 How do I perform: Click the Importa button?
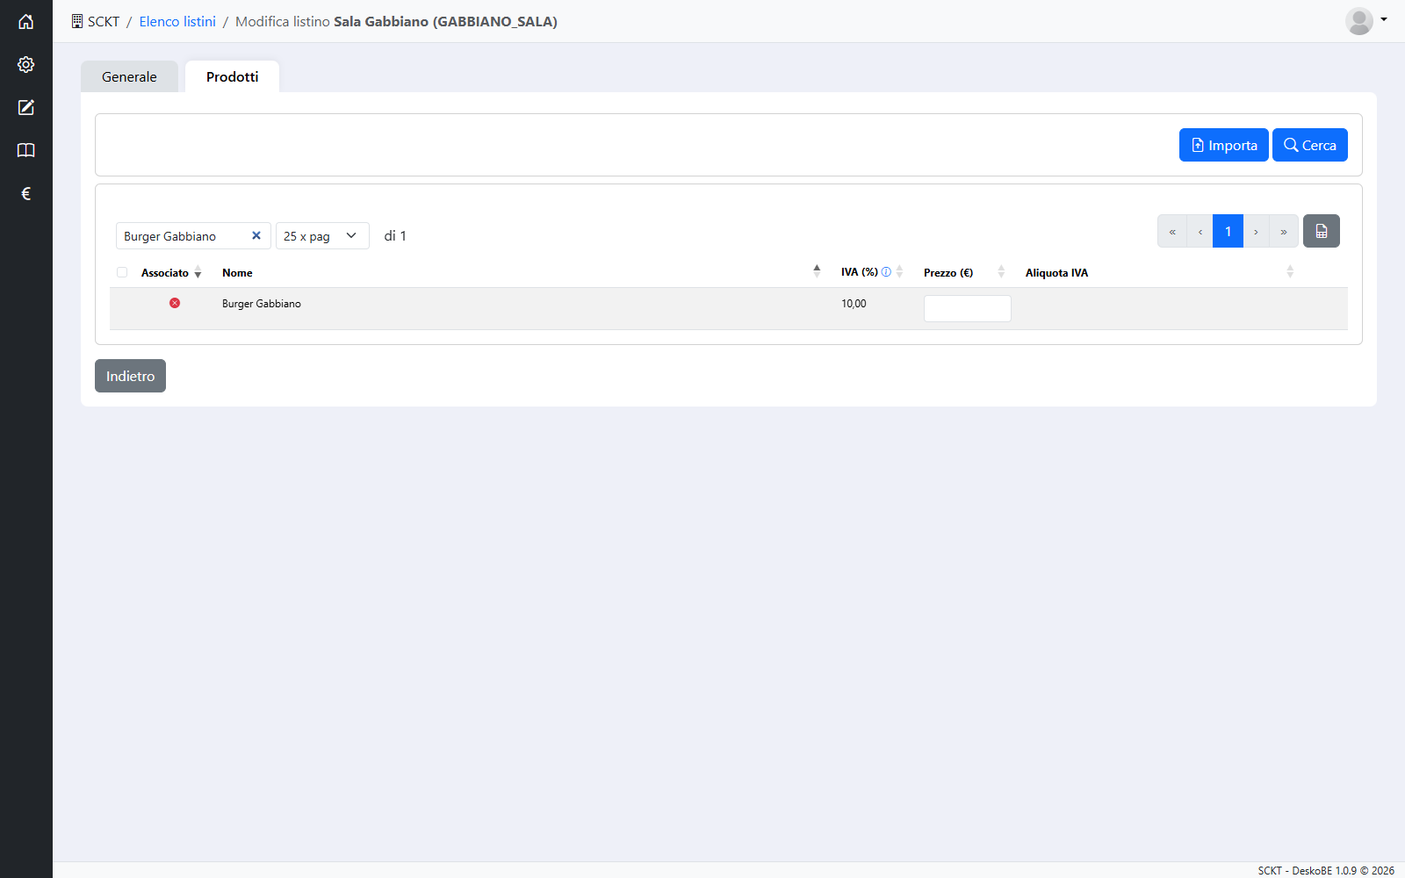coord(1224,145)
